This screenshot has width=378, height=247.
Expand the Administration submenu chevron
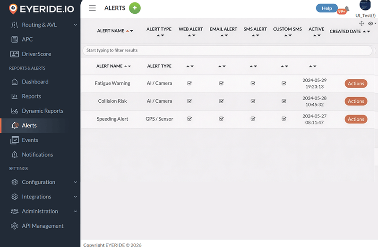[x=76, y=211]
